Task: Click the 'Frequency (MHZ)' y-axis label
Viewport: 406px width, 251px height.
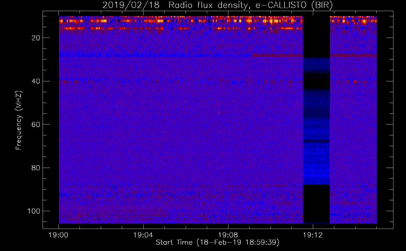Action: pos(19,120)
